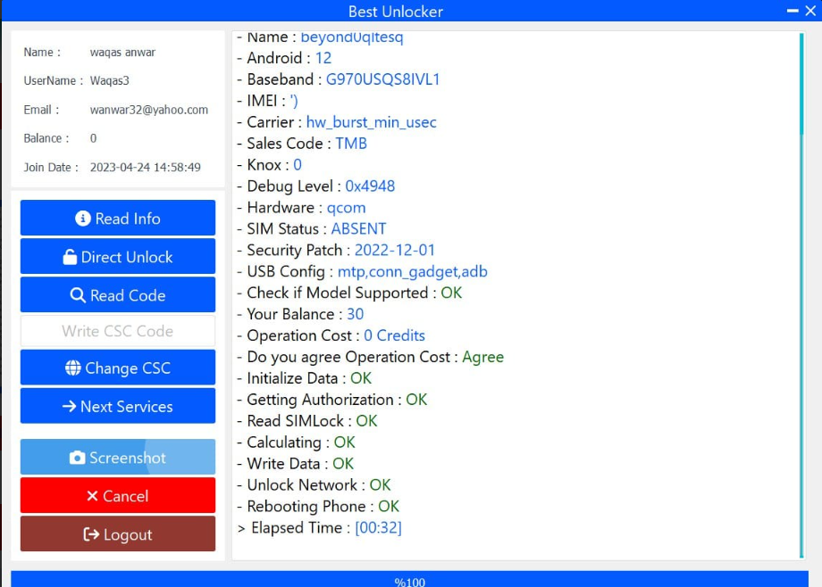The width and height of the screenshot is (822, 587).
Task: Click the Initialize Data OK status
Action: tap(361, 378)
